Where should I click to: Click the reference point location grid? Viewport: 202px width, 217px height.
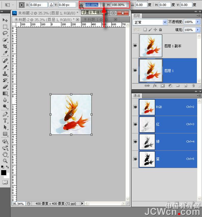click(x=22, y=5)
